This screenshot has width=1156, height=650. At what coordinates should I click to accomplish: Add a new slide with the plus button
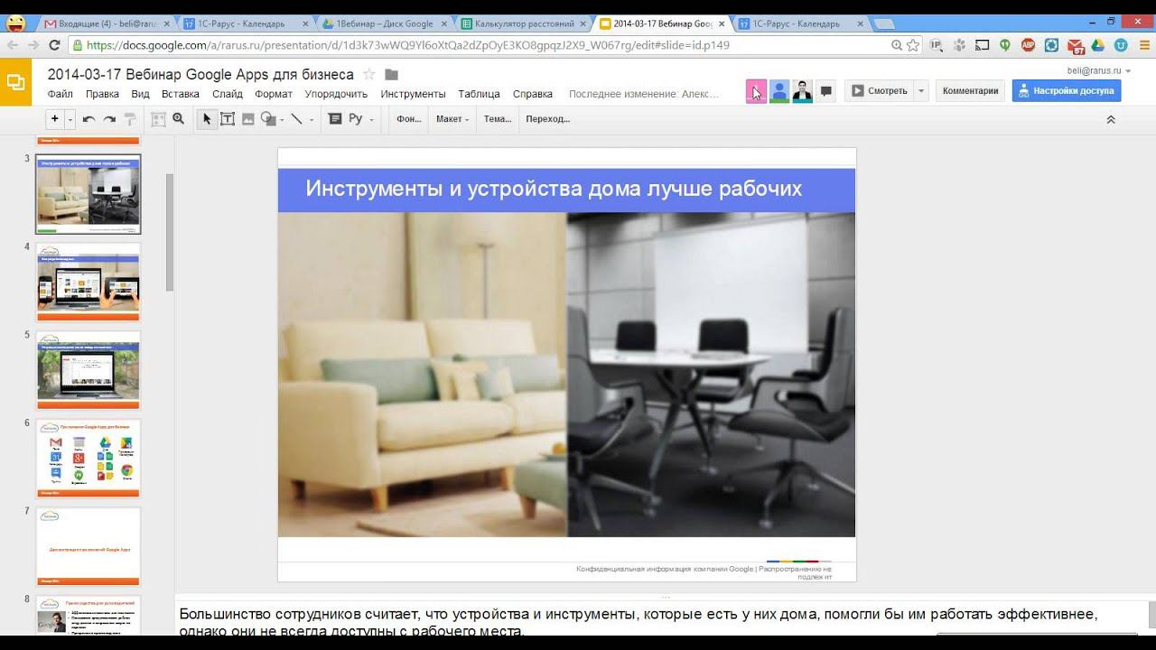[55, 118]
